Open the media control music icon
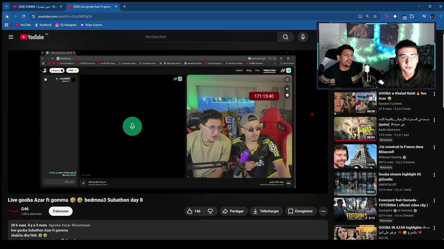 (x=424, y=16)
